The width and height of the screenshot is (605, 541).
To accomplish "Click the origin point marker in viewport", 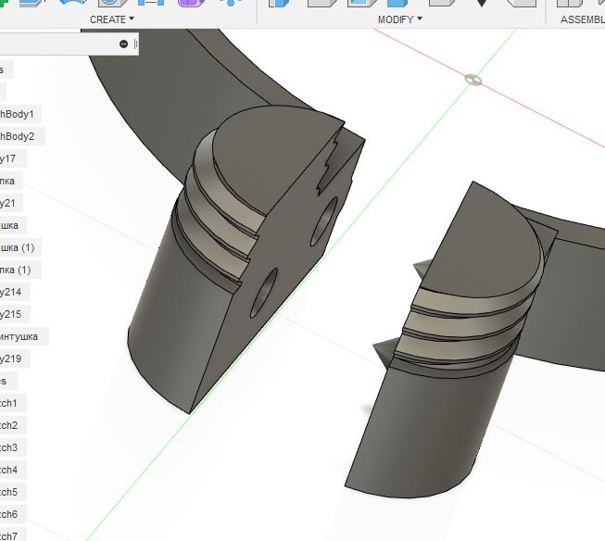I will [473, 81].
